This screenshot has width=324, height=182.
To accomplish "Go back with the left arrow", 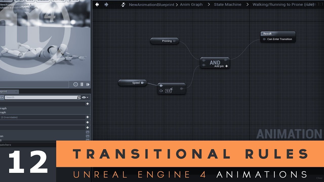I will point(97,5).
